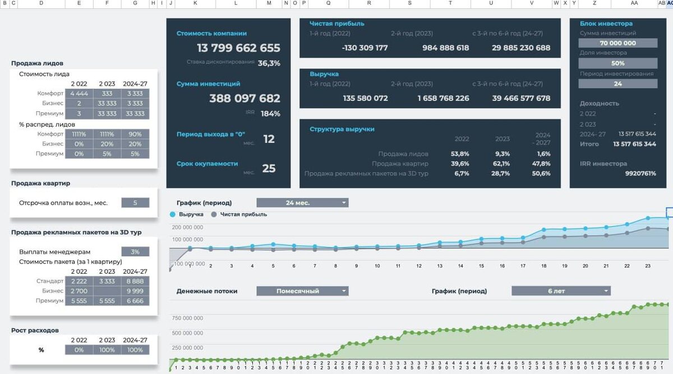
Task: Select Рост расходов 2022 cell 0%
Action: click(x=79, y=350)
